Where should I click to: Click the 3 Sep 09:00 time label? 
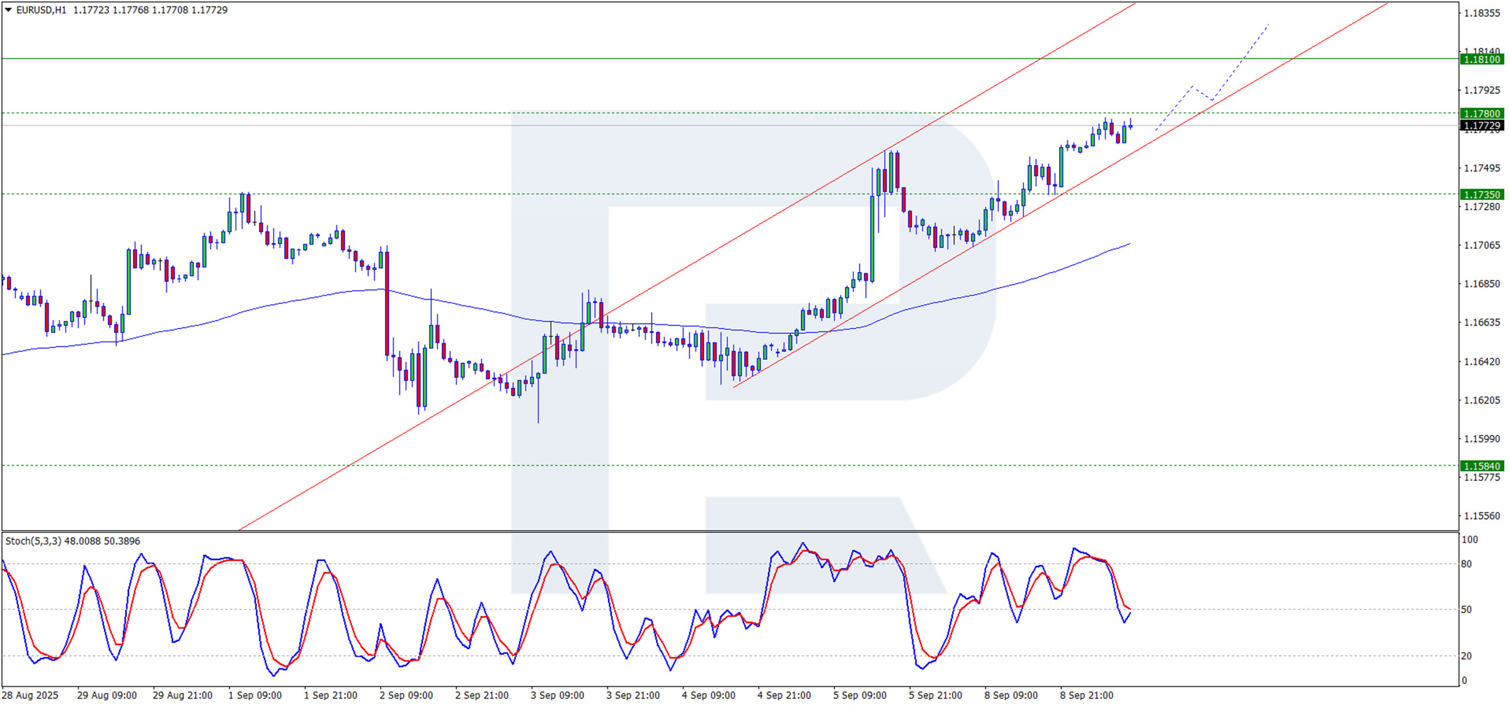[x=557, y=696]
